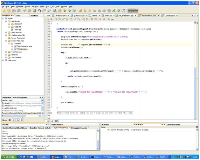Click the Debug Main Project icon

[x=69, y=11]
